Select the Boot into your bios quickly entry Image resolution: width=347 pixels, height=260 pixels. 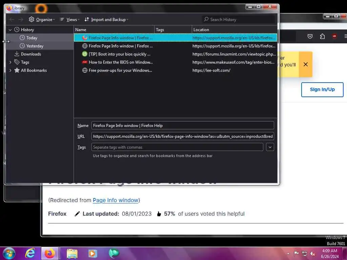175,54
